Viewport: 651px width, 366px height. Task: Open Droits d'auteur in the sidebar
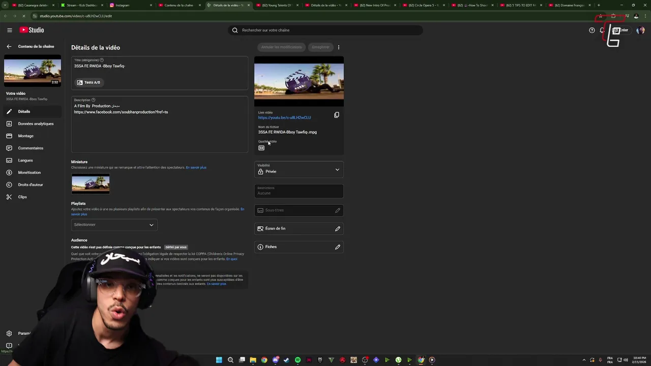click(x=32, y=185)
